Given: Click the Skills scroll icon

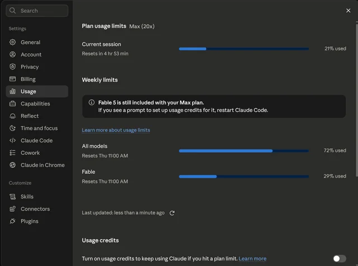Looking at the screenshot, I should pos(12,197).
